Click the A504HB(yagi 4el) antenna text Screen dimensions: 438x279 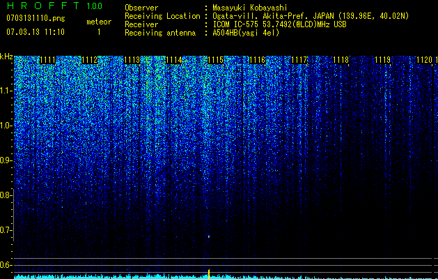tap(246, 33)
